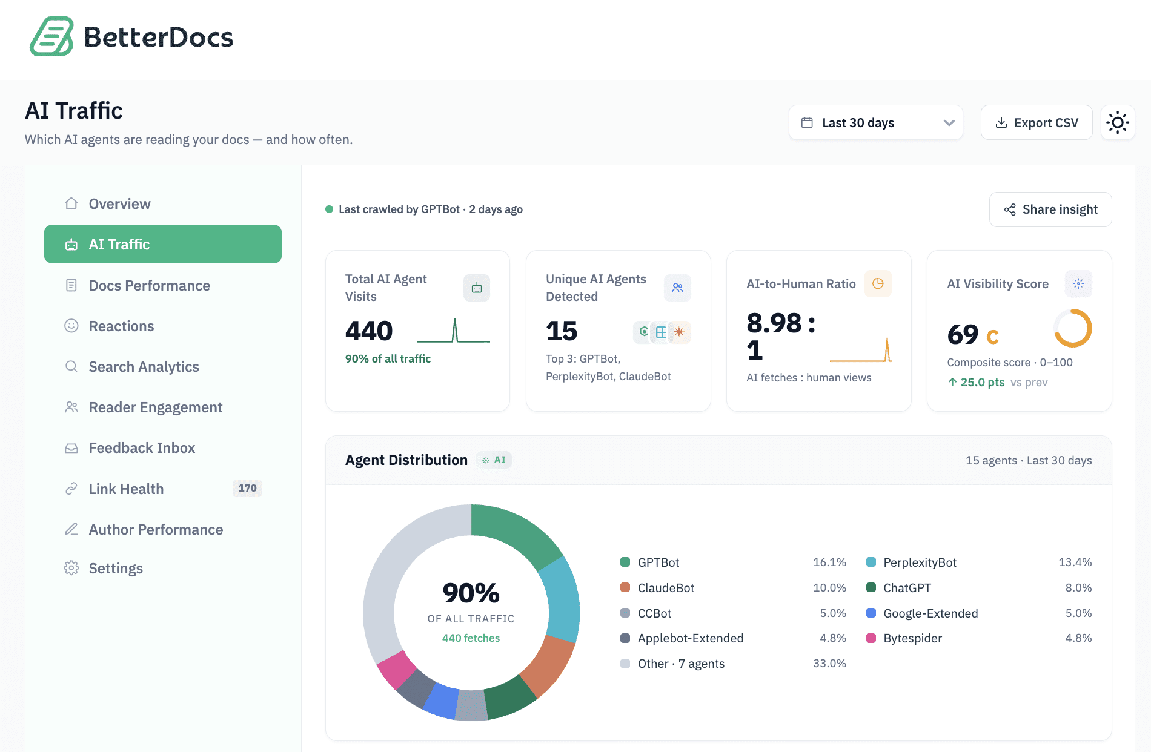Screen dimensions: 1151x752
Task: Open Author Performance in sidebar
Action: [x=163, y=529]
